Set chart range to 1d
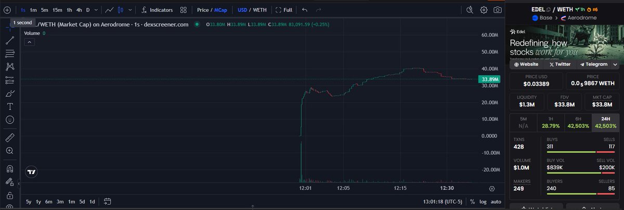This screenshot has width=624, height=210. 92,202
